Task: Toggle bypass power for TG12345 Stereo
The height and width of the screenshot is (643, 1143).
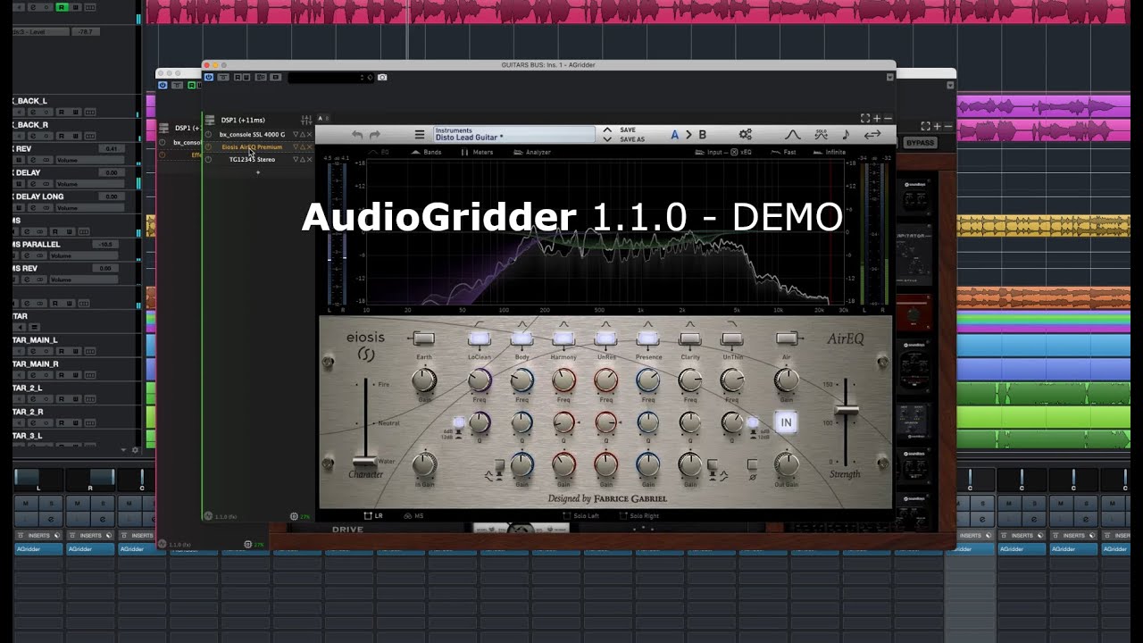Action: (x=209, y=159)
